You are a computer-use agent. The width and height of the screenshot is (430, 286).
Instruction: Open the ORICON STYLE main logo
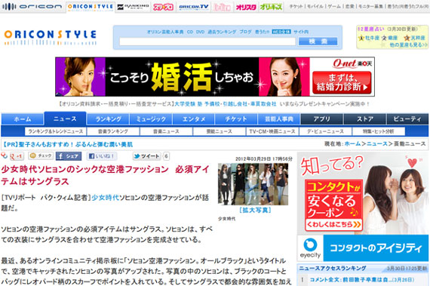tap(51, 38)
